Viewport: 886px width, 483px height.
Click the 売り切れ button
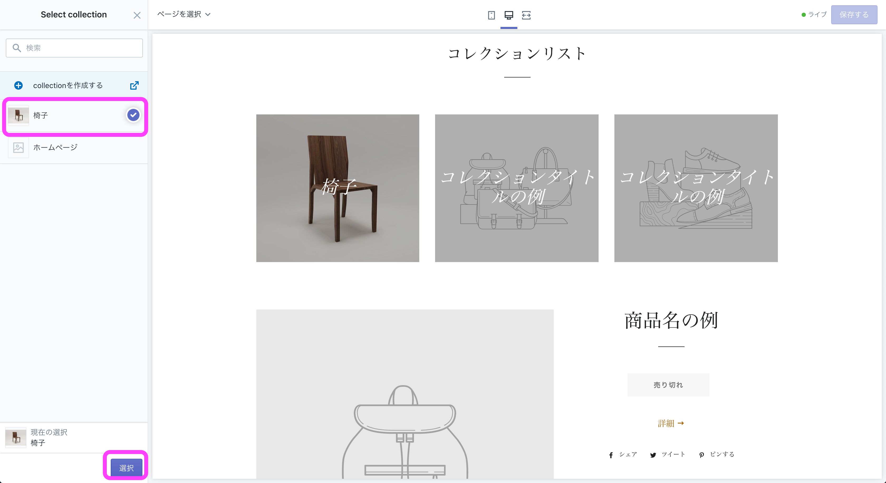pyautogui.click(x=668, y=385)
